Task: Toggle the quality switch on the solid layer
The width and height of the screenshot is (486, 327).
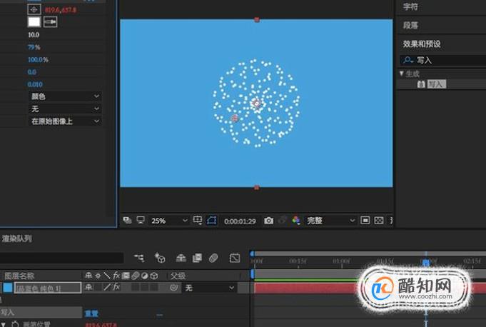Action: tap(107, 287)
